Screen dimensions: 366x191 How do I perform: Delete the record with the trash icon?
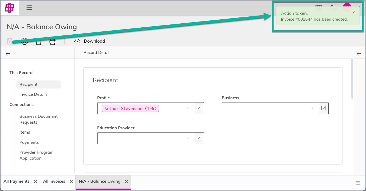tap(38, 42)
